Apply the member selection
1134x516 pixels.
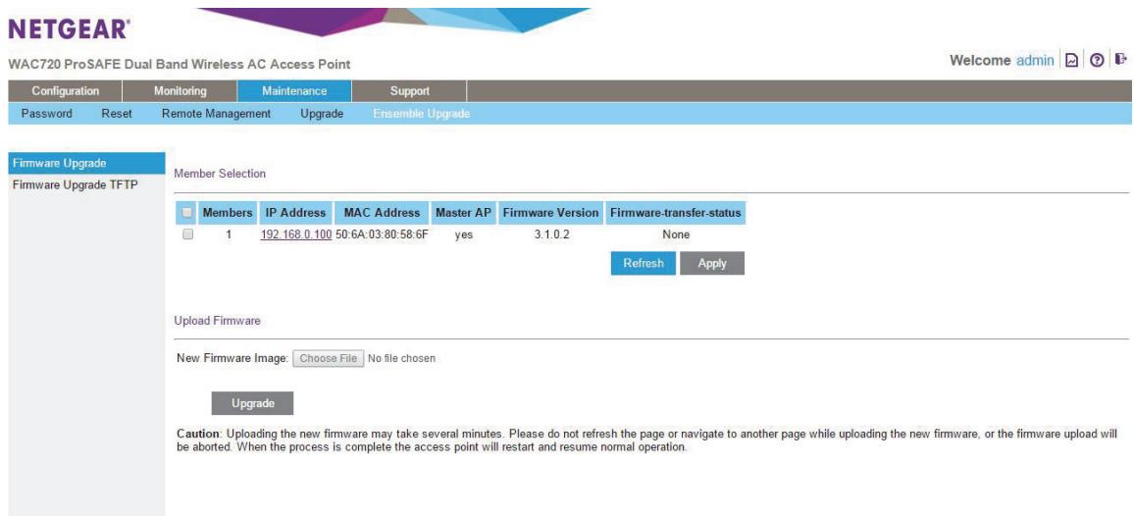(x=711, y=264)
